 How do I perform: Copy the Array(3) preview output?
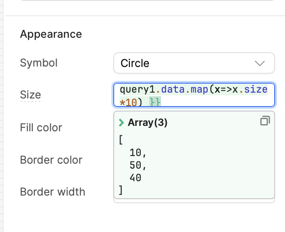point(265,121)
